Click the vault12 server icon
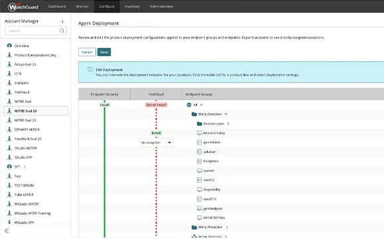Viewport: 384px width, 239px height. pyautogui.click(x=199, y=180)
